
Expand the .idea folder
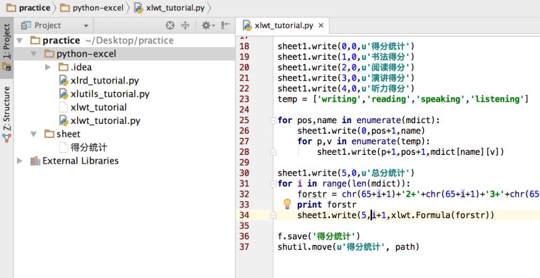(48, 67)
